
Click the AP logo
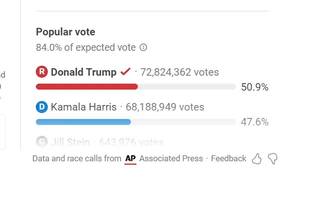click(x=130, y=159)
